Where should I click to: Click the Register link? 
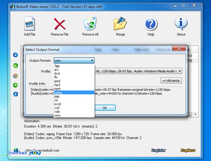tap(159, 150)
